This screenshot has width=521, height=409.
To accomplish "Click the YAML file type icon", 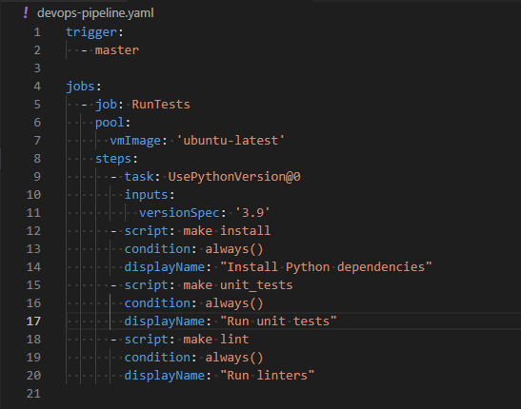I will click(x=26, y=13).
